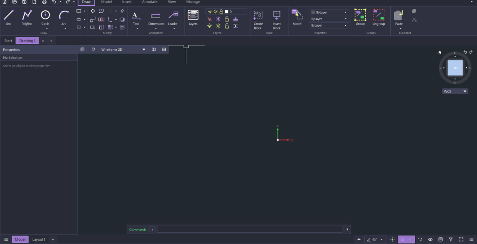Image resolution: width=477 pixels, height=244 pixels.
Task: Click the Copy clipboard icon
Action: [414, 11]
